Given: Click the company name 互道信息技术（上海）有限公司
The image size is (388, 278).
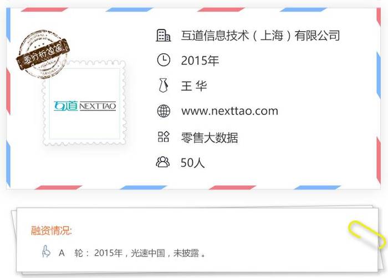Looking at the screenshot, I should point(261,36).
